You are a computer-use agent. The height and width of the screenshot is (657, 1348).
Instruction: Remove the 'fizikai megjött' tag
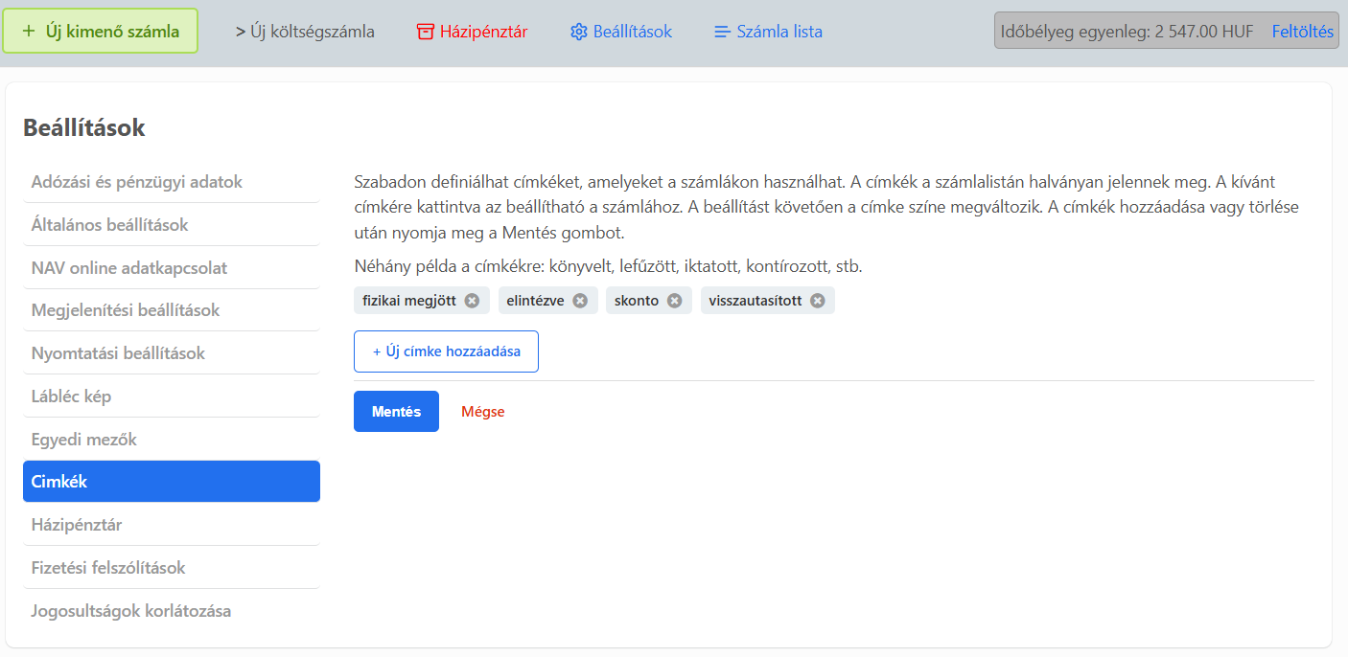point(472,301)
